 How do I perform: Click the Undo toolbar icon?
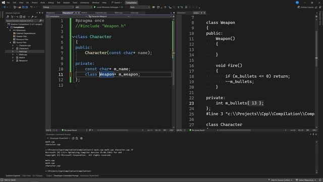(x=31, y=7)
